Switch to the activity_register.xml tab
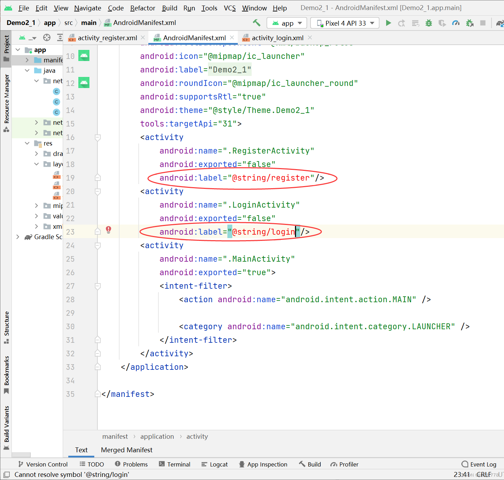The width and height of the screenshot is (504, 480). [x=107, y=38]
